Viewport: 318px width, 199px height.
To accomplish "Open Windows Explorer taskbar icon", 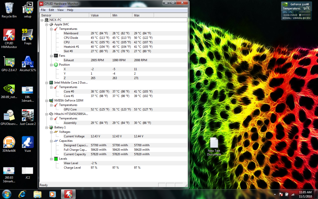I will click(37, 194).
